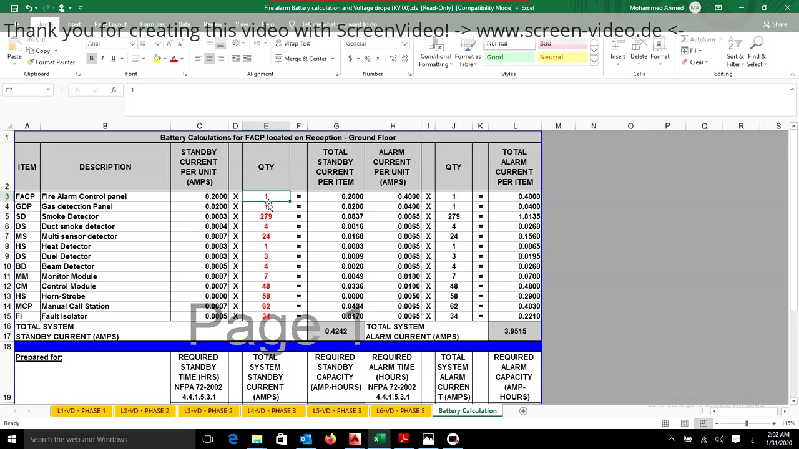Open the Font Color dropdown arrow

pyautogui.click(x=181, y=59)
